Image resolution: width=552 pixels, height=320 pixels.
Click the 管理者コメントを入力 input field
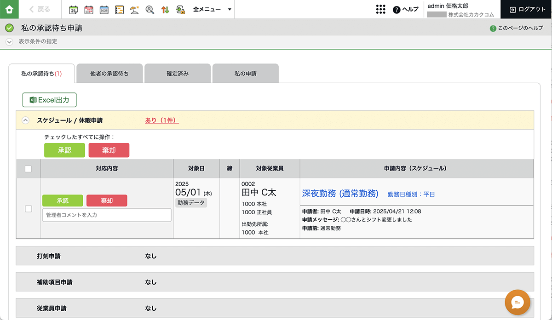(x=107, y=215)
